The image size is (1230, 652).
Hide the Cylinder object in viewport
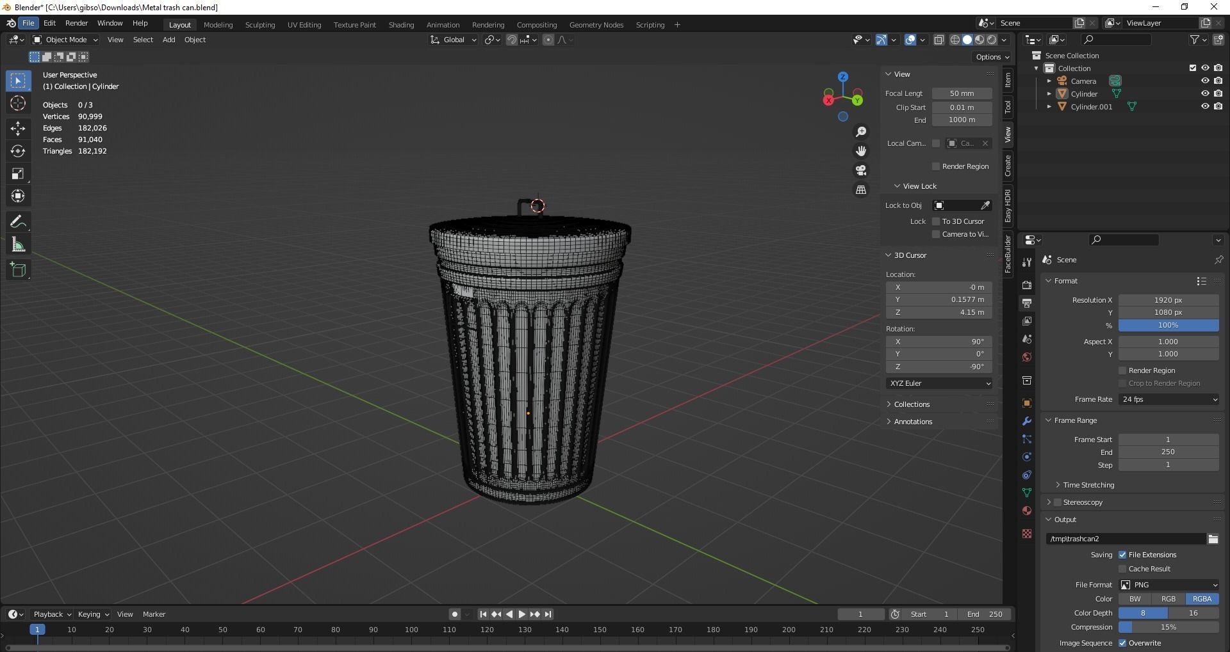(x=1206, y=93)
